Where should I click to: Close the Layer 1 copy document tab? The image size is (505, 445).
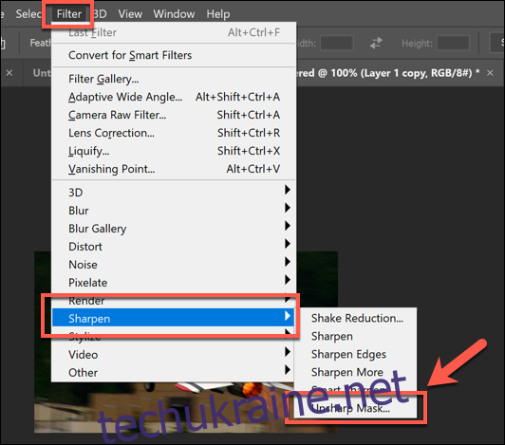(x=490, y=73)
